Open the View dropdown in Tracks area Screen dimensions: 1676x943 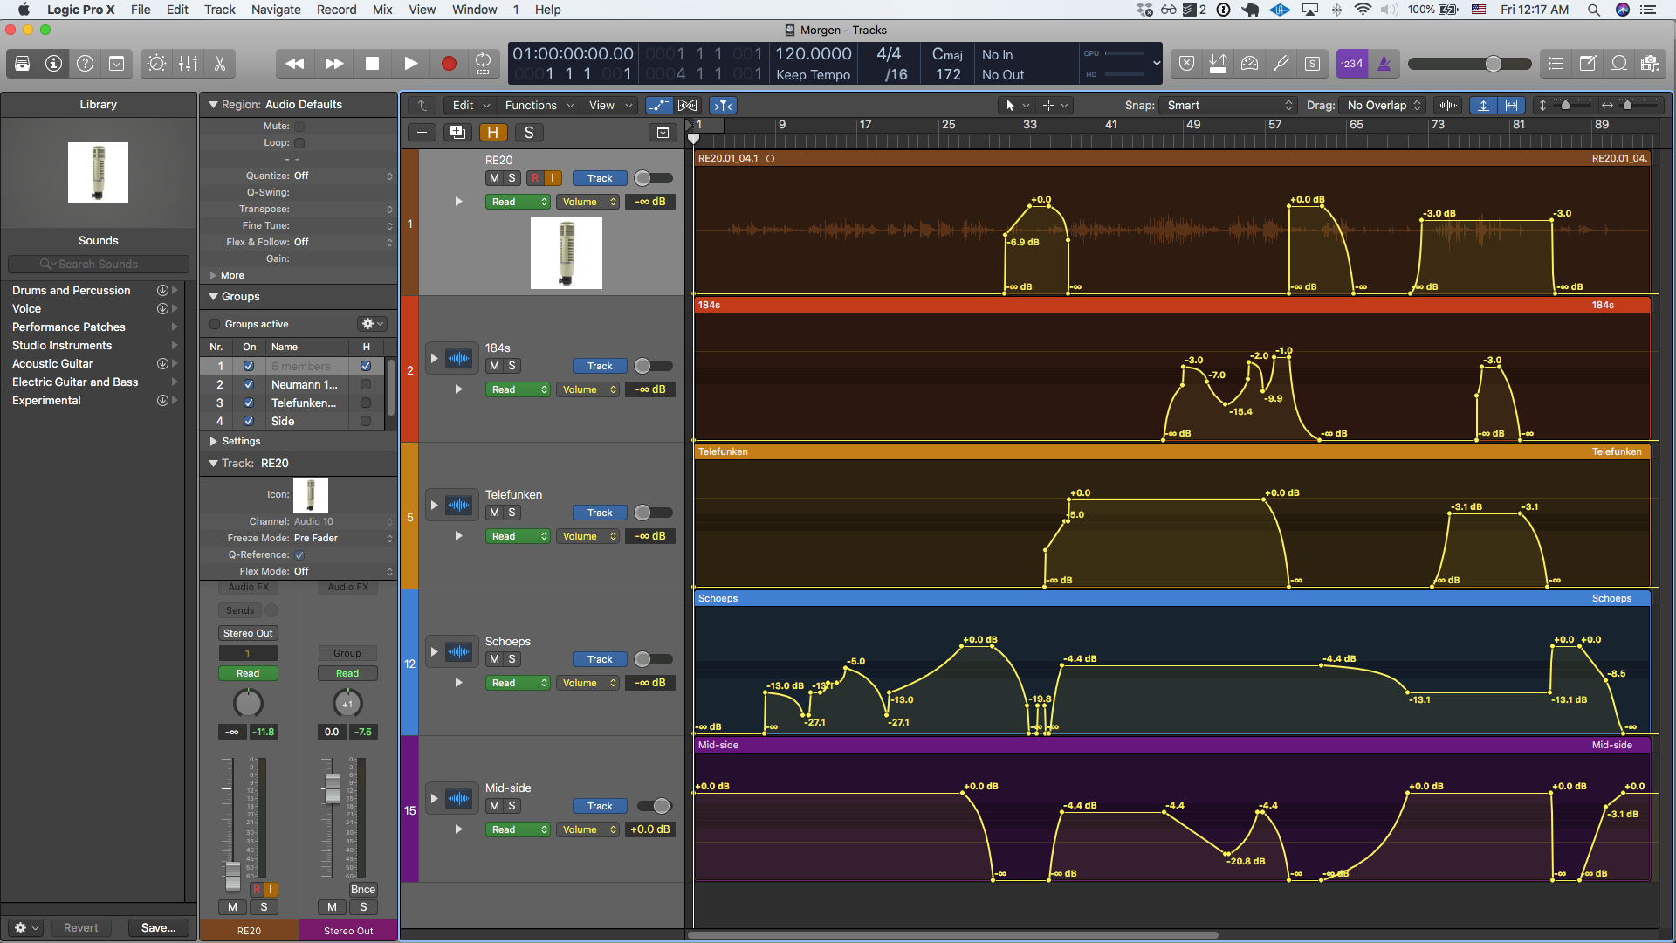[x=609, y=106]
